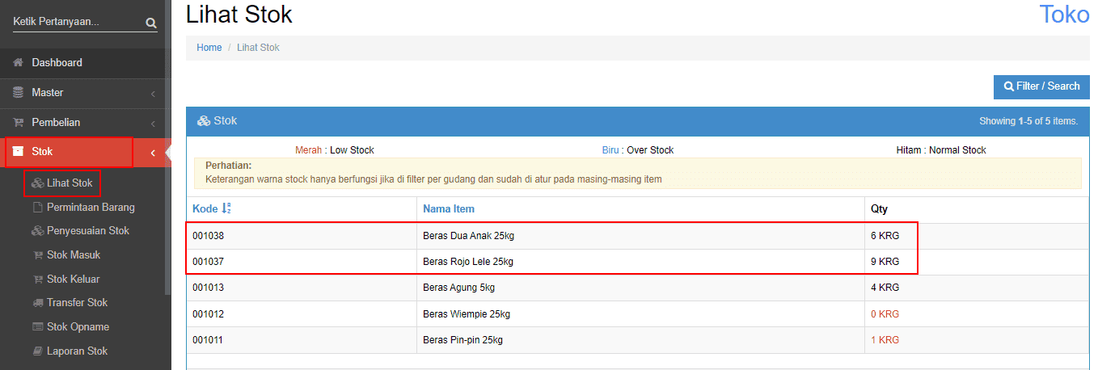
Task: Click the Filter / Search button
Action: click(x=1041, y=86)
